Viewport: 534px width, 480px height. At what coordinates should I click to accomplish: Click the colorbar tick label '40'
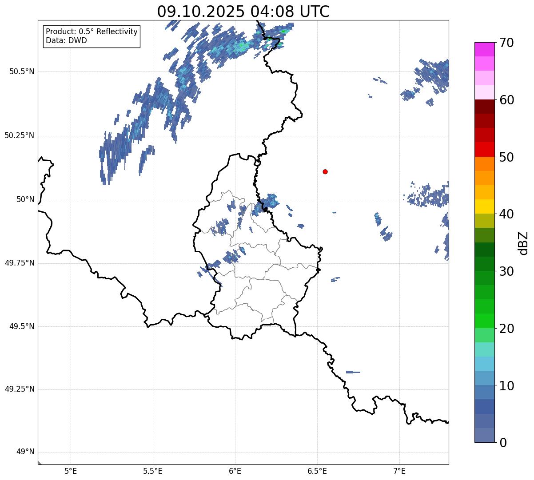coord(506,214)
